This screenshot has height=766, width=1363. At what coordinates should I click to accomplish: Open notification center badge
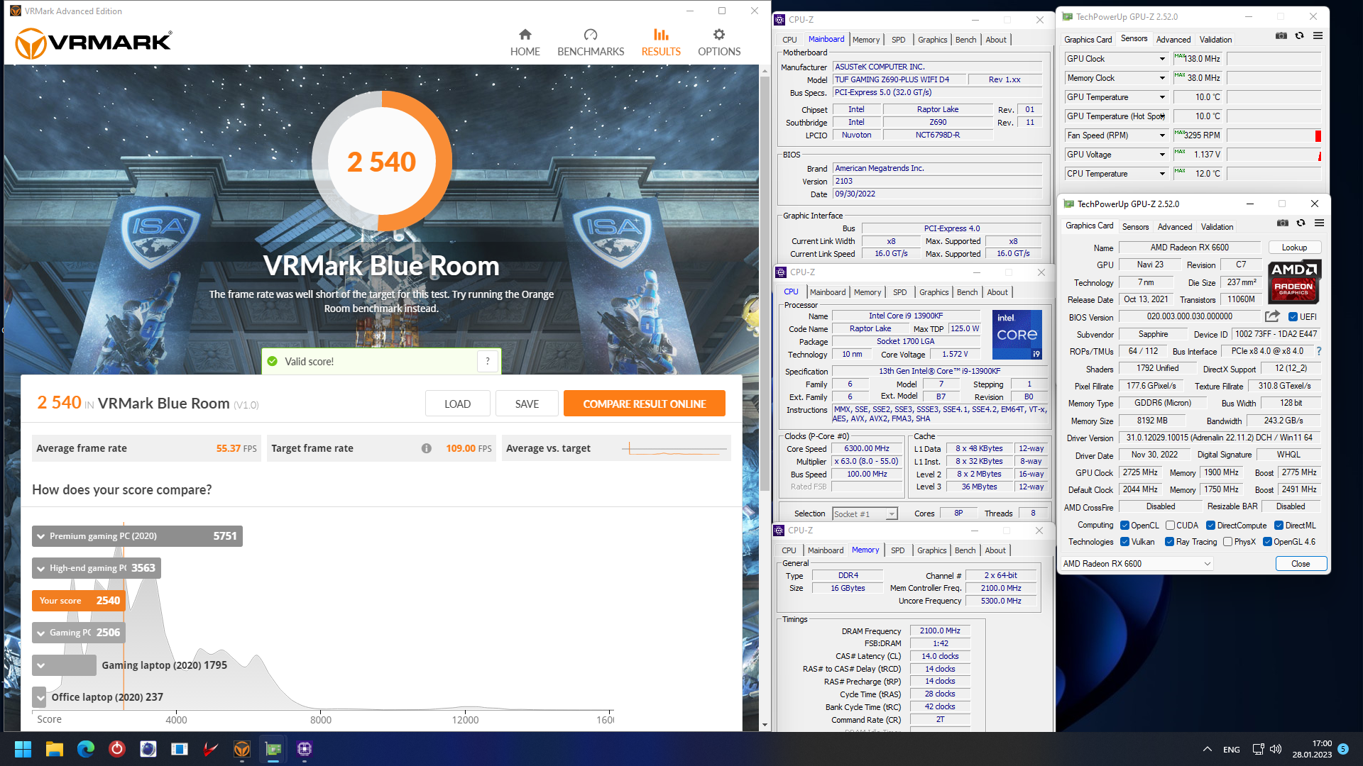[1342, 749]
